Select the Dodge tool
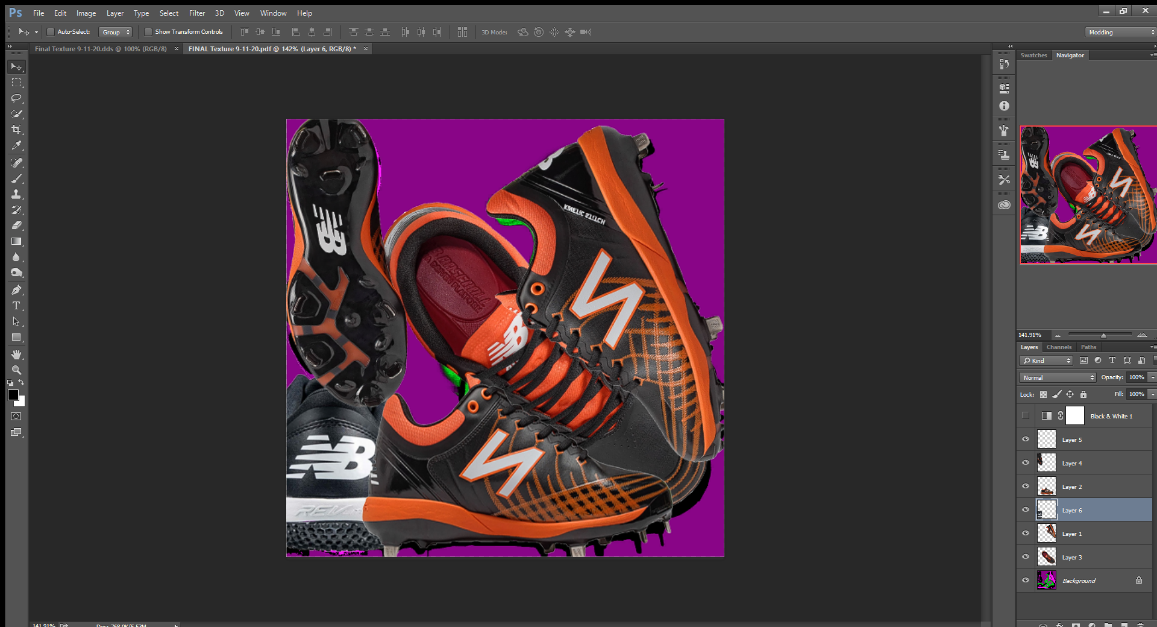This screenshot has width=1157, height=627. [16, 273]
